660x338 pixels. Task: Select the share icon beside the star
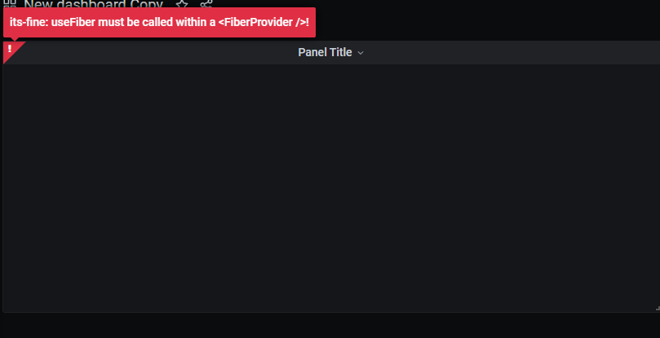click(206, 4)
